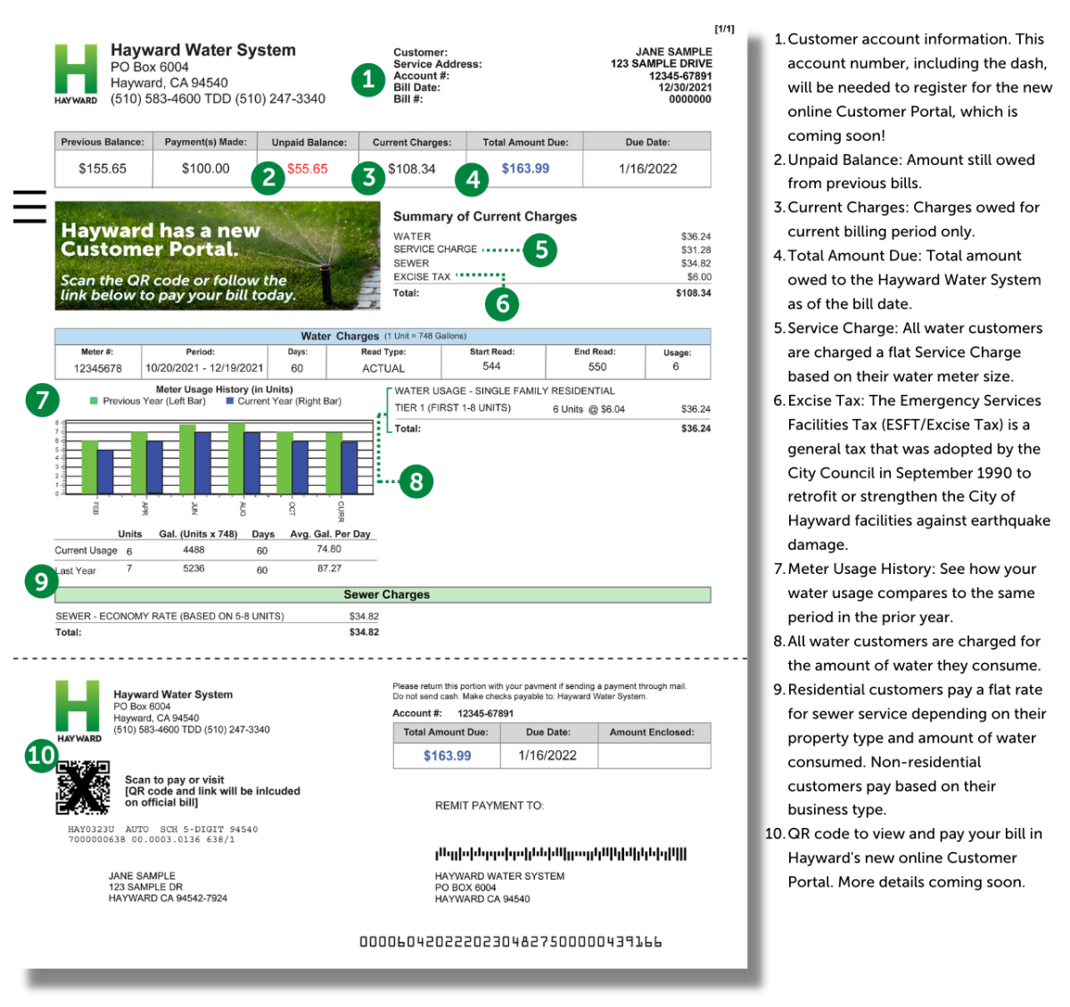Select marker 4 next to total amount due
Image resolution: width=1070 pixels, height=1007 pixels.
tap(473, 180)
